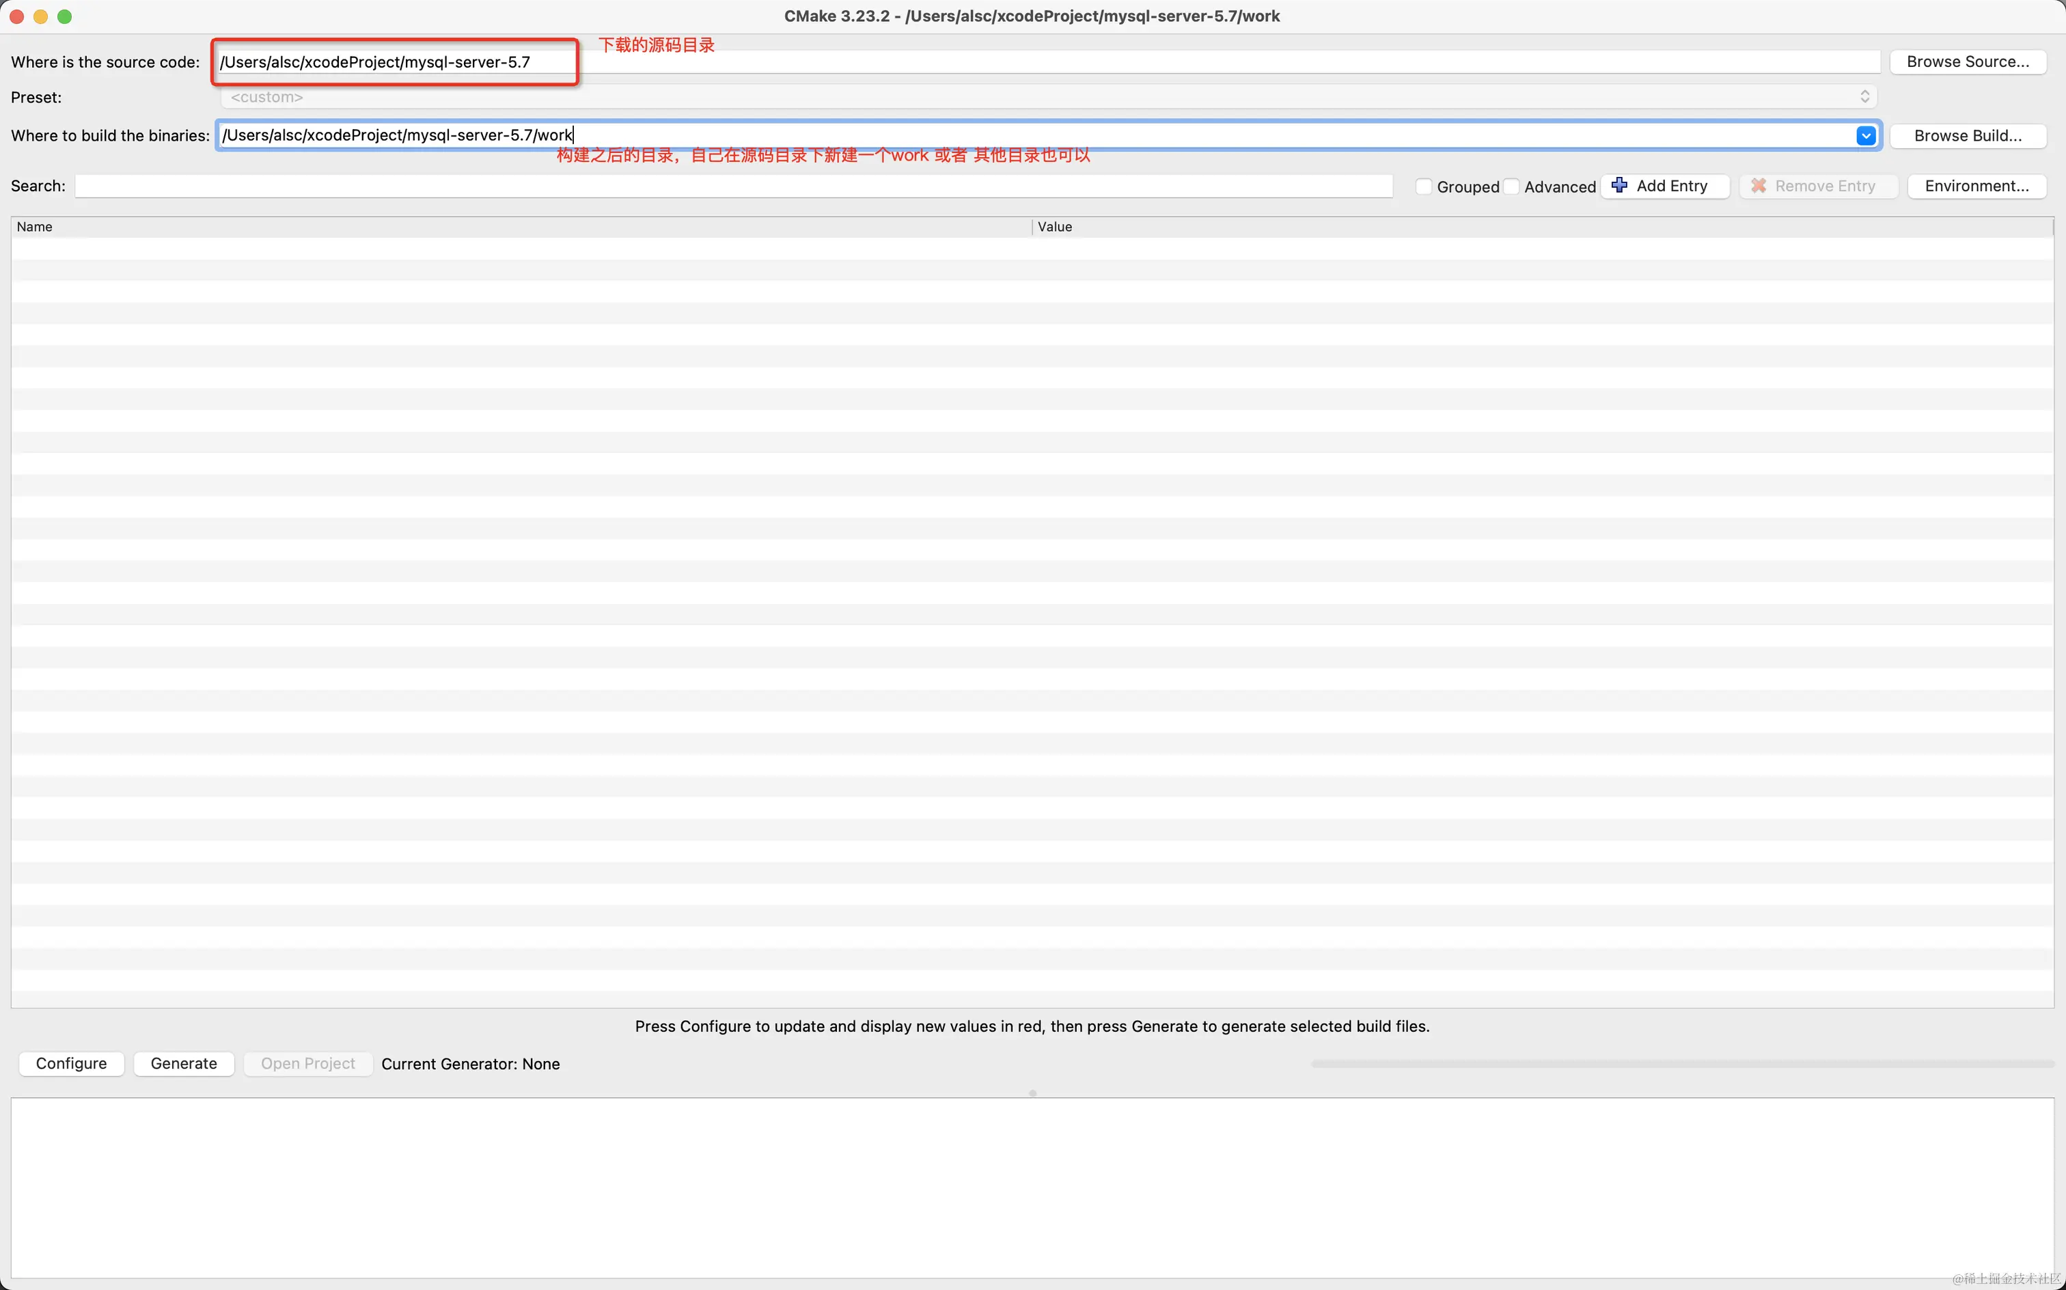Open the build path history dropdown arrow

[1866, 136]
